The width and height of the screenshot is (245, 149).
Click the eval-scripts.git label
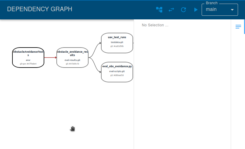pyautogui.click(x=117, y=71)
